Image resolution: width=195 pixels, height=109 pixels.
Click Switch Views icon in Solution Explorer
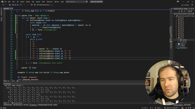tap(182, 11)
